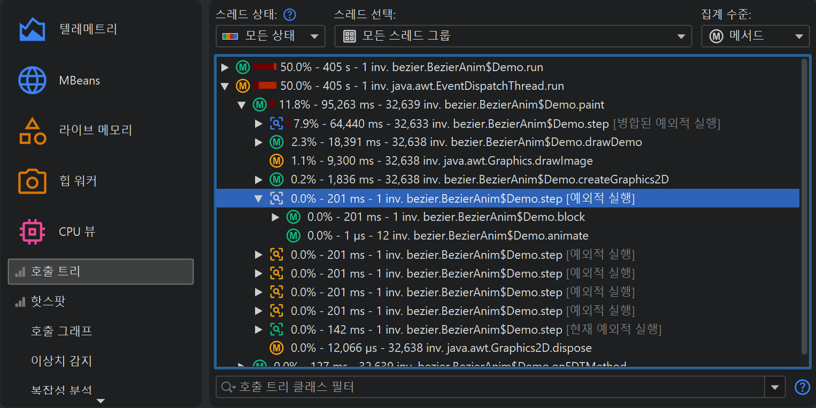This screenshot has width=816, height=408.
Task: Expand the BezierAnim$Demo.run tree node
Action: click(225, 67)
